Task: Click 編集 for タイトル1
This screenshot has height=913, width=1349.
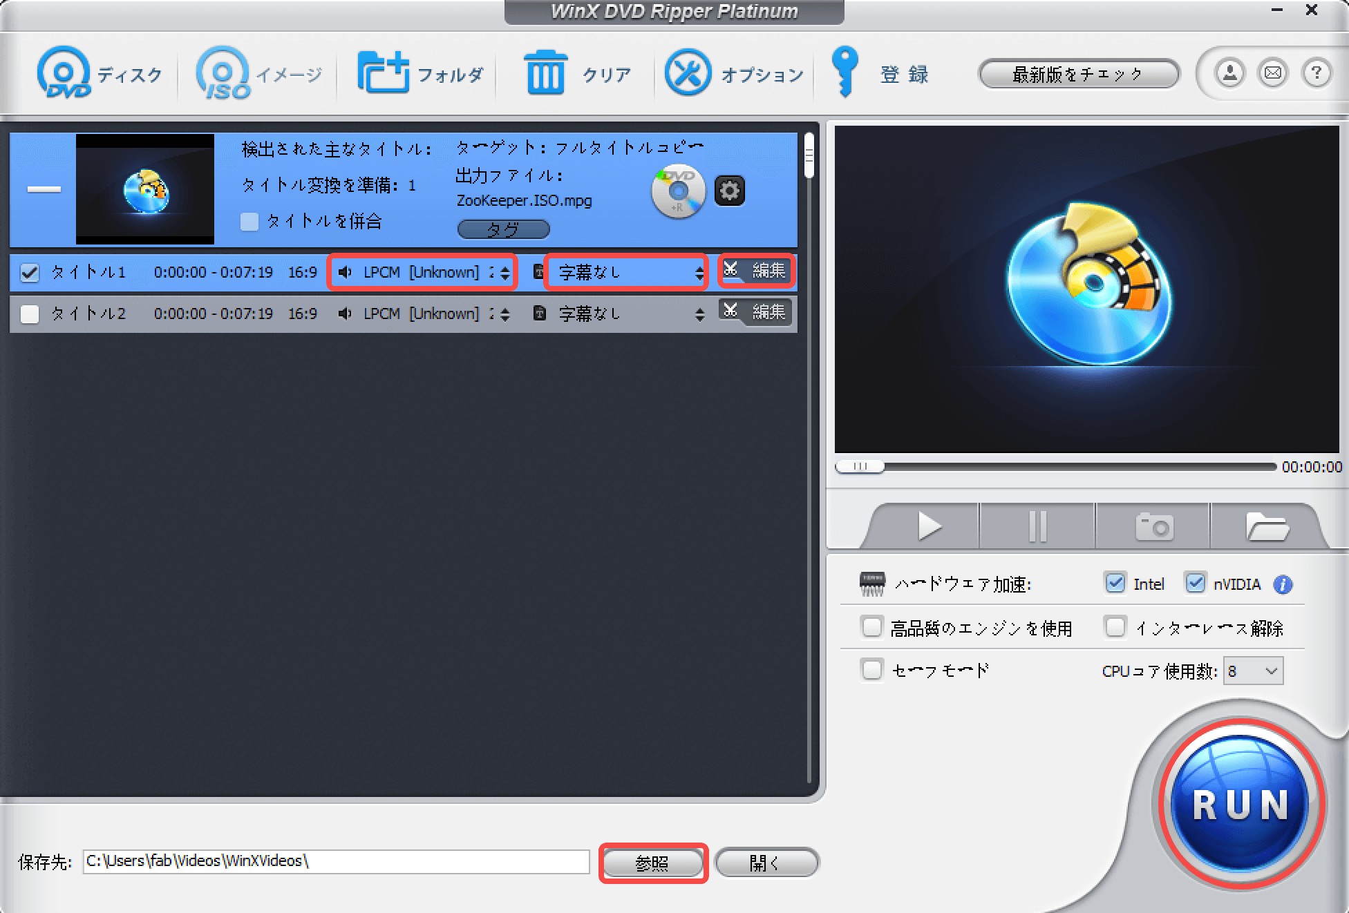Action: coord(756,271)
